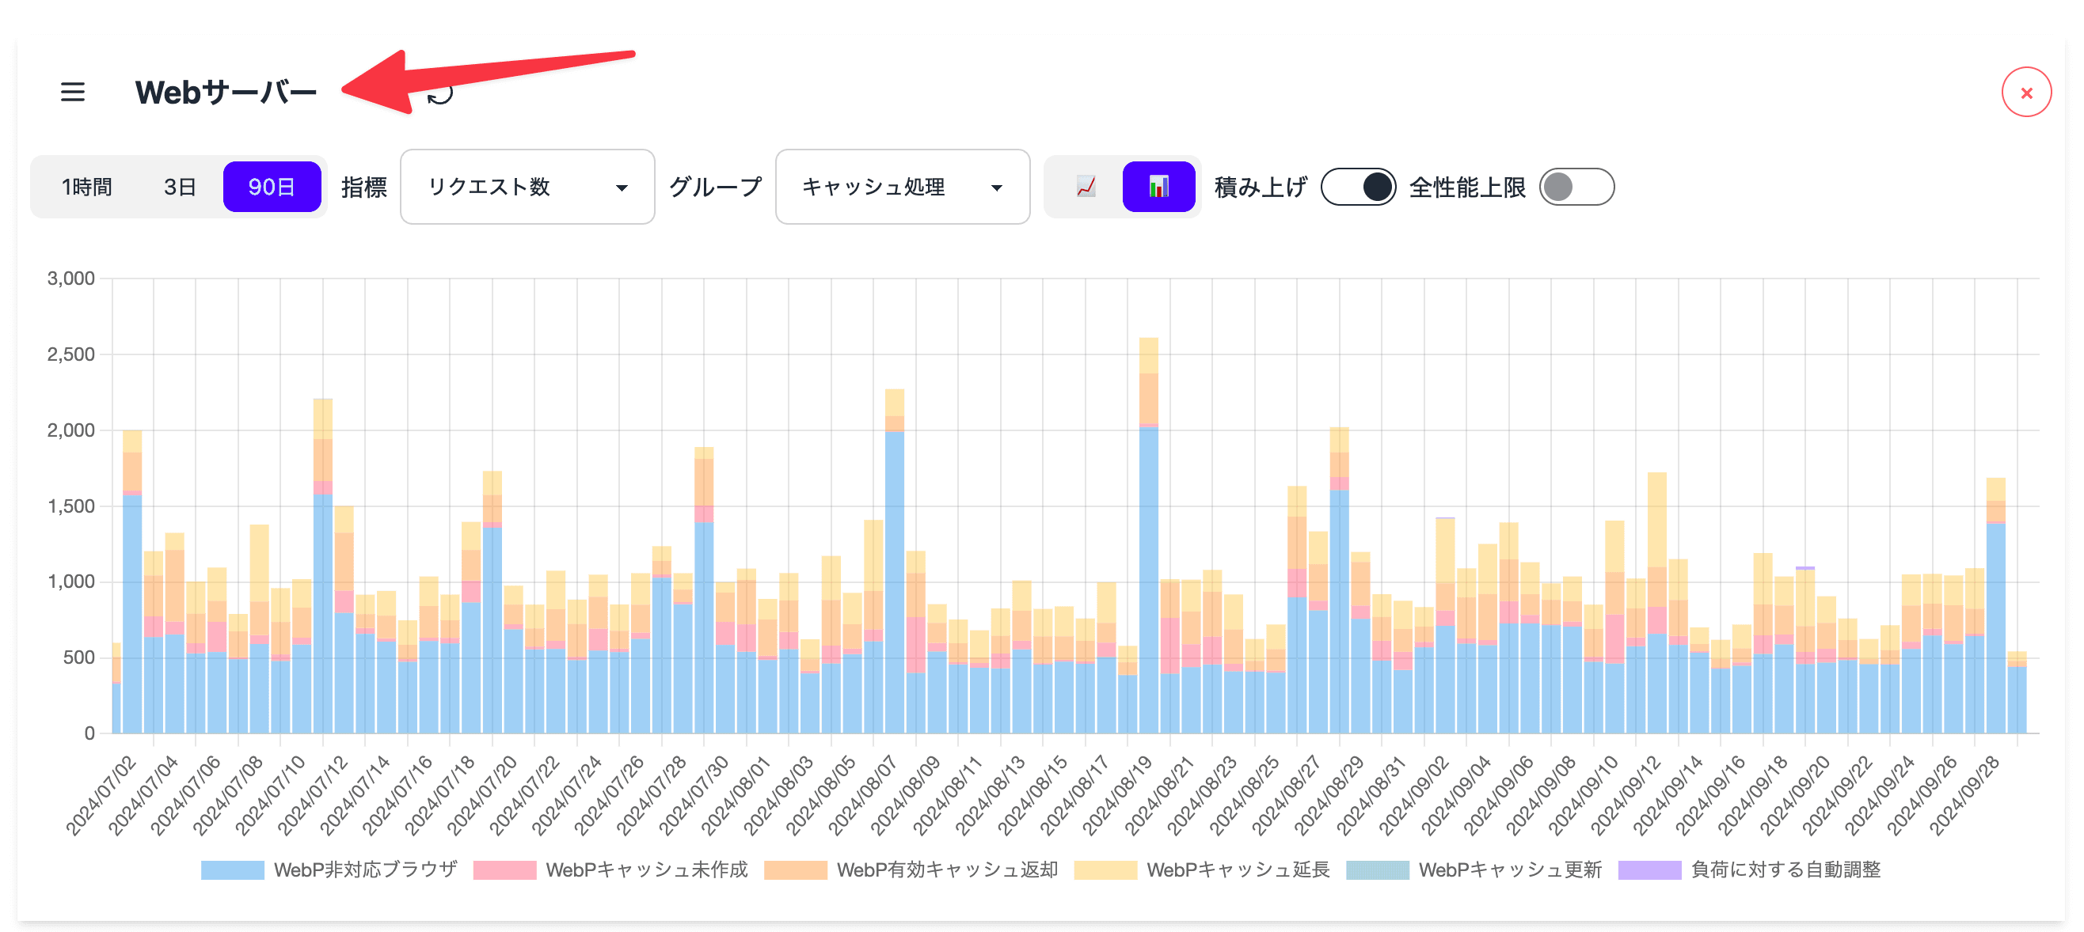Image resolution: width=2084 pixels, height=932 pixels.
Task: Select the 3日 time range tab
Action: [179, 186]
